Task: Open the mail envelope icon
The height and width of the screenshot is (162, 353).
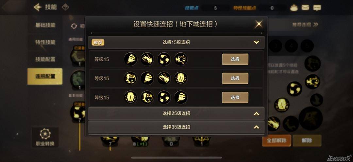Action: tap(305, 7)
